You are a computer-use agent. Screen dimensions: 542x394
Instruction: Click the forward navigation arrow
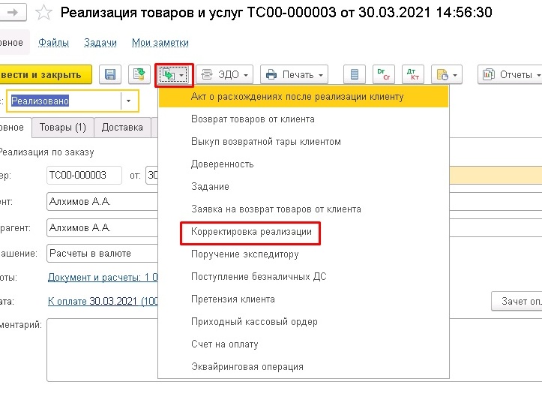[x=13, y=13]
